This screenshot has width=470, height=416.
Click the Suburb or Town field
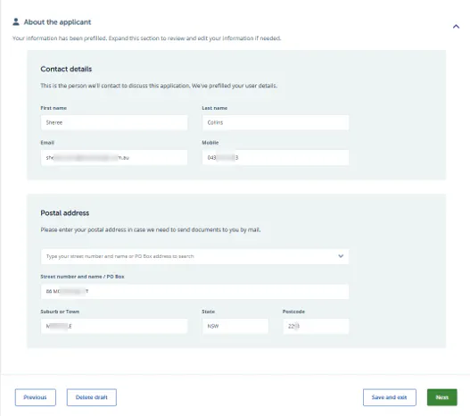(x=114, y=326)
